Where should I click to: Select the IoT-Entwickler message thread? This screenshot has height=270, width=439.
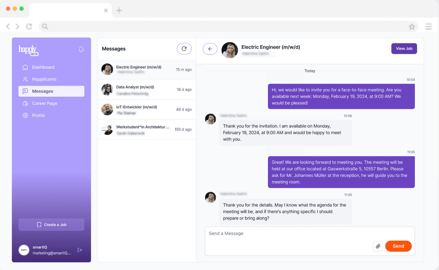point(147,109)
